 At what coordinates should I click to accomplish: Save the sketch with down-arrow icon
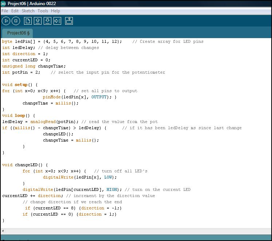click(x=47, y=21)
